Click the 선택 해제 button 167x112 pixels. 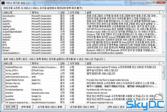[x=26, y=107]
